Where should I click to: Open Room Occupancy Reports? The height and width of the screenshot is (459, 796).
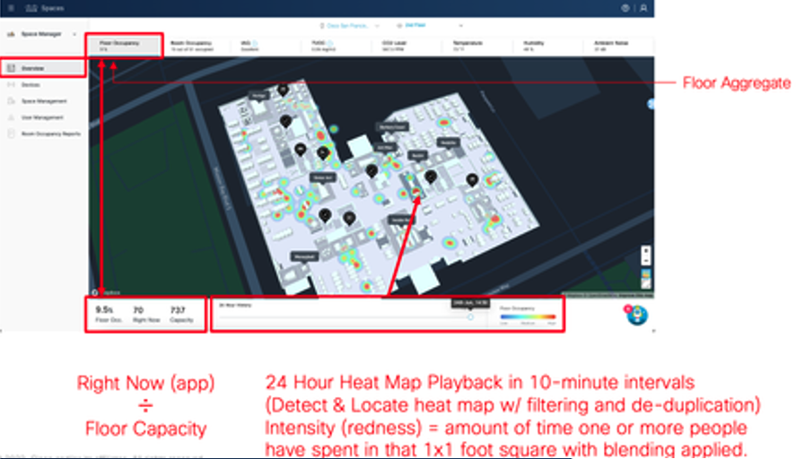[x=50, y=134]
